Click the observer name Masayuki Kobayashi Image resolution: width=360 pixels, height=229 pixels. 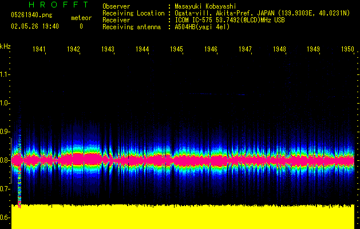[x=205, y=6]
